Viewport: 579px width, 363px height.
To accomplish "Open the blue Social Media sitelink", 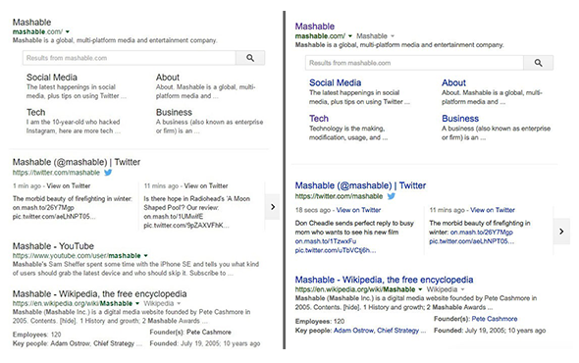I will coord(335,82).
